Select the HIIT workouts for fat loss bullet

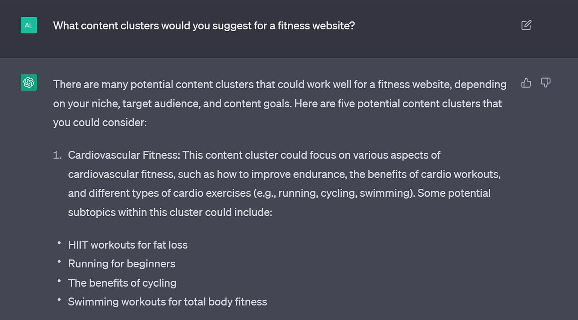point(128,245)
